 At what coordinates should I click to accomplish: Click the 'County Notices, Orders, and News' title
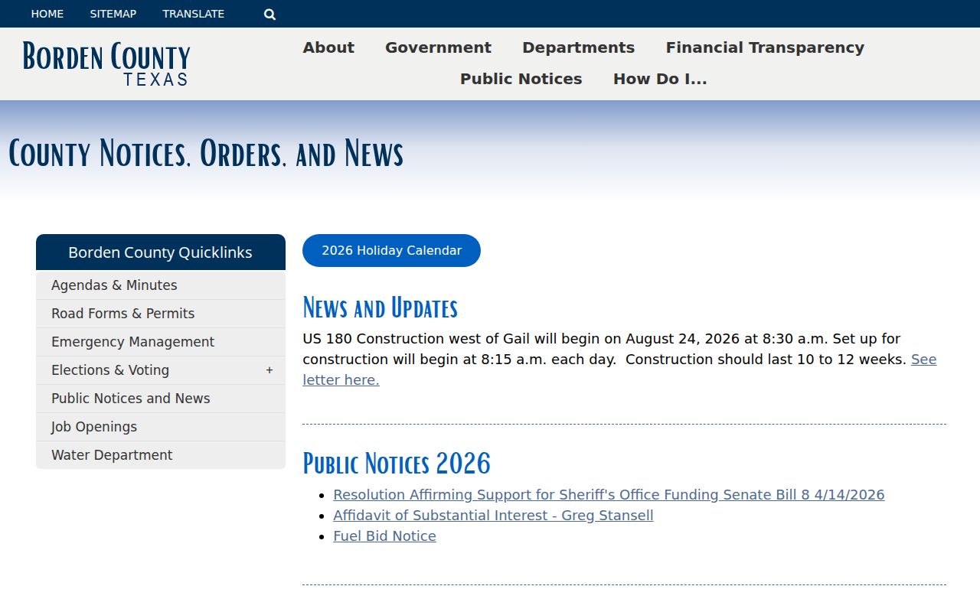[x=206, y=153]
